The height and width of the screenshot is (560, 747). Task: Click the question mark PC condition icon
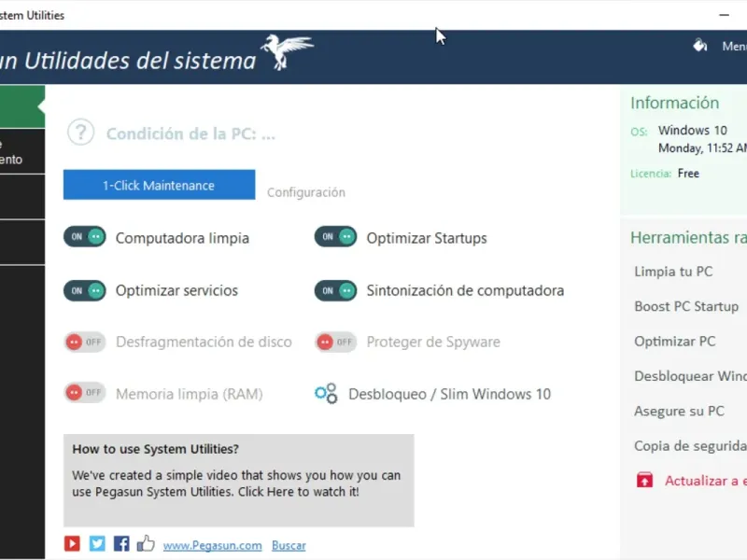pos(80,132)
